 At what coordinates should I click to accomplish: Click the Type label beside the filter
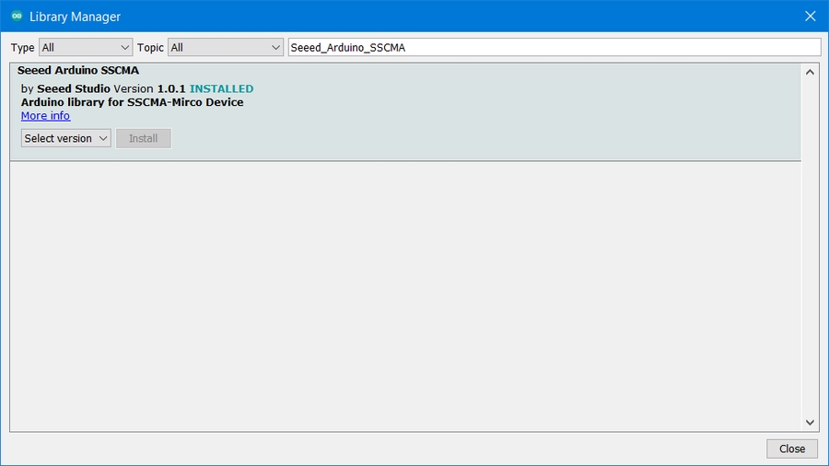[22, 48]
